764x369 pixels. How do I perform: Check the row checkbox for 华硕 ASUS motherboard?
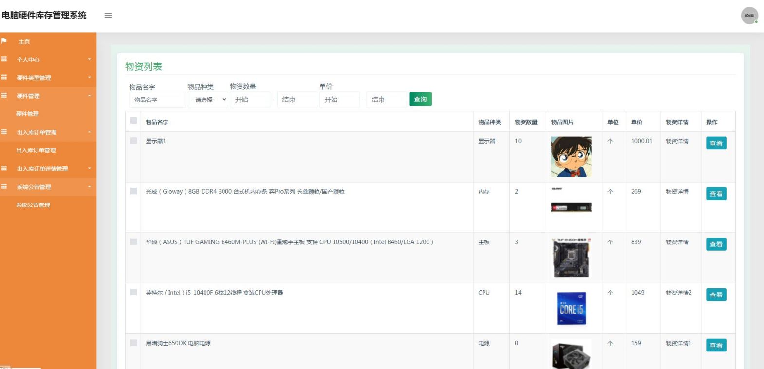[134, 242]
